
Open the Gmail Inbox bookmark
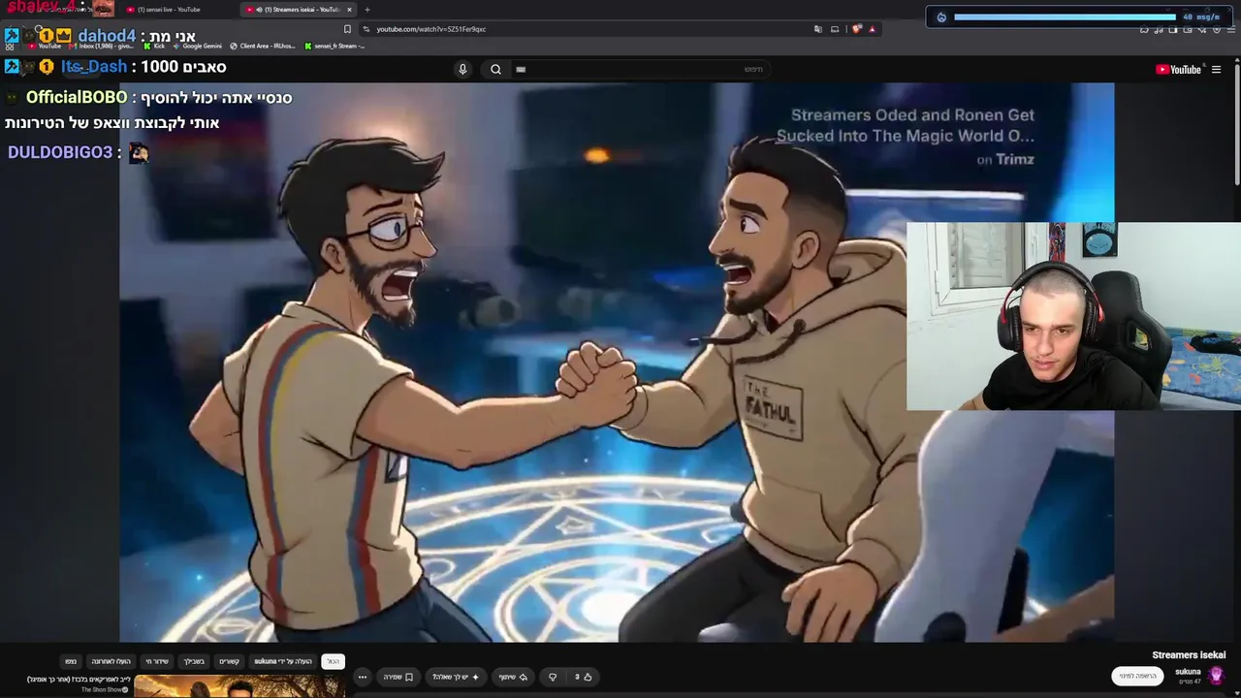point(99,46)
